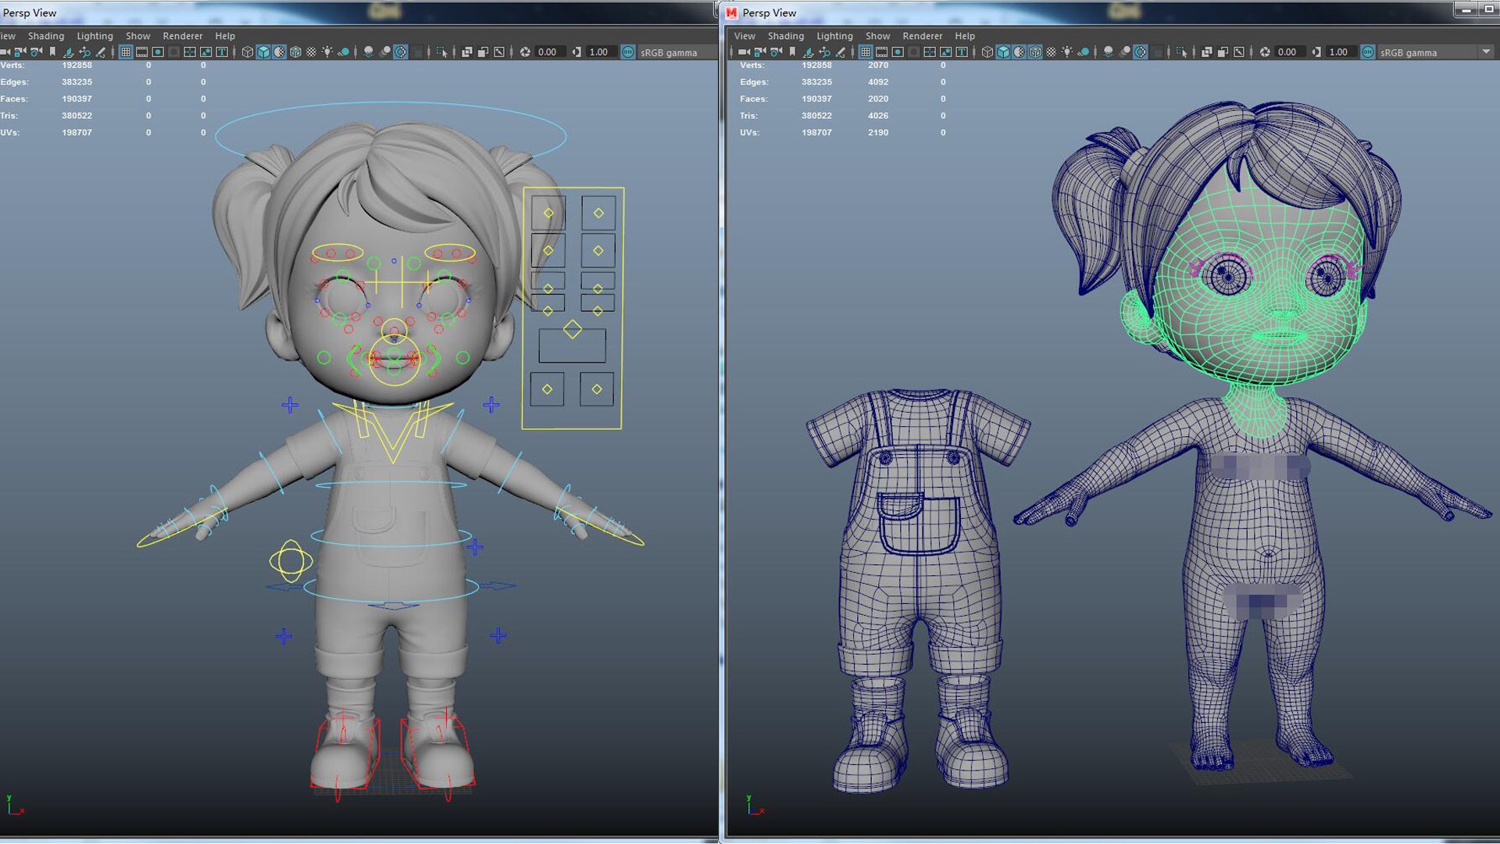Toggle safe title icon in right panel
The image size is (1500, 844).
point(962,52)
